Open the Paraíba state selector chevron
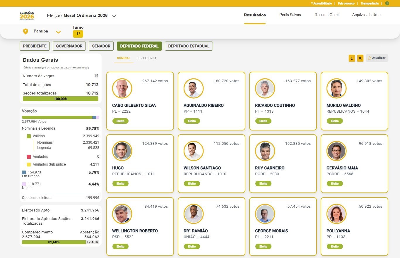Image resolution: width=400 pixels, height=258 pixels. point(58,32)
